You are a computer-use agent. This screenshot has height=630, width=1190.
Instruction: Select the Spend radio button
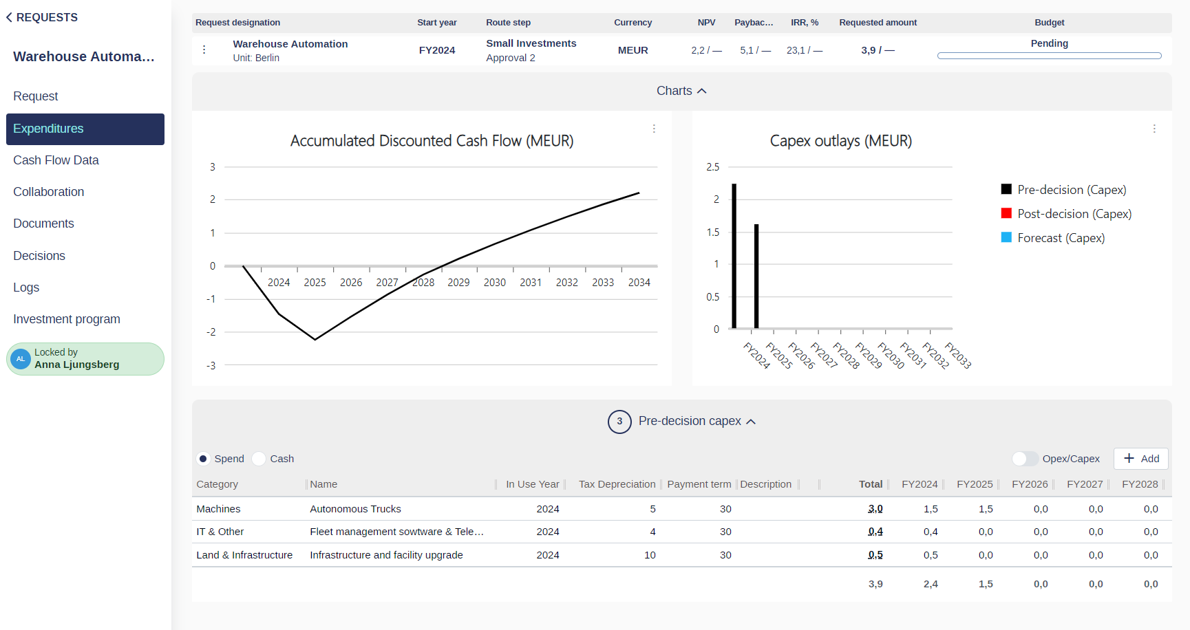(203, 459)
